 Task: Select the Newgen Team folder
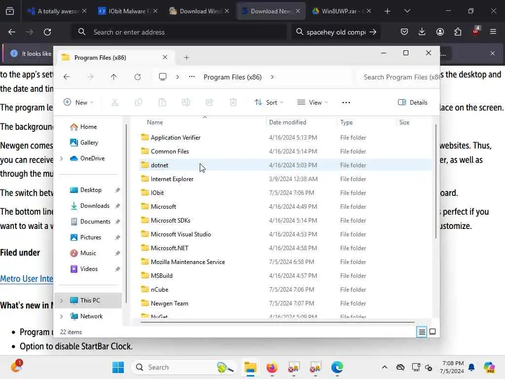coord(285,303)
